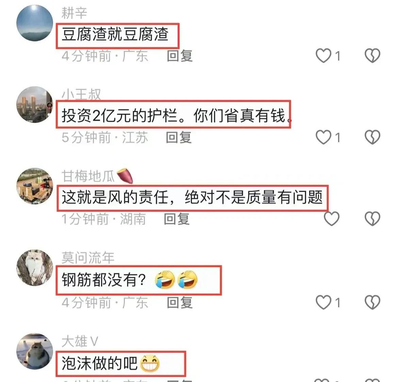Open username 大雄 V profile link
The height and width of the screenshot is (382, 398).
click(80, 341)
